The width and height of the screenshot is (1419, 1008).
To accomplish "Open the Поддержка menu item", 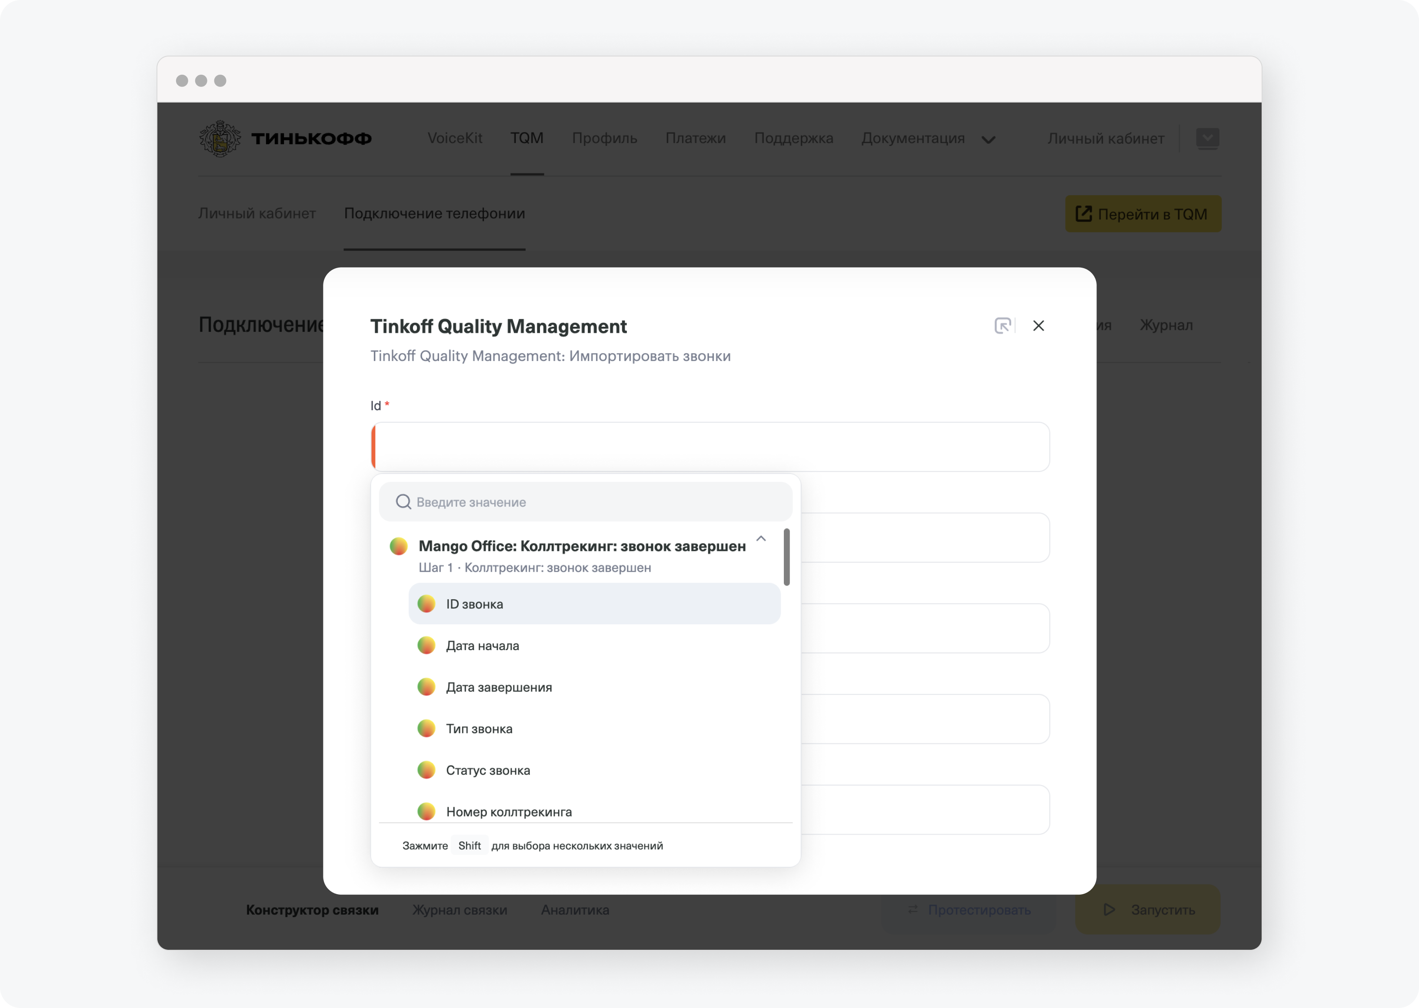I will pyautogui.click(x=794, y=139).
